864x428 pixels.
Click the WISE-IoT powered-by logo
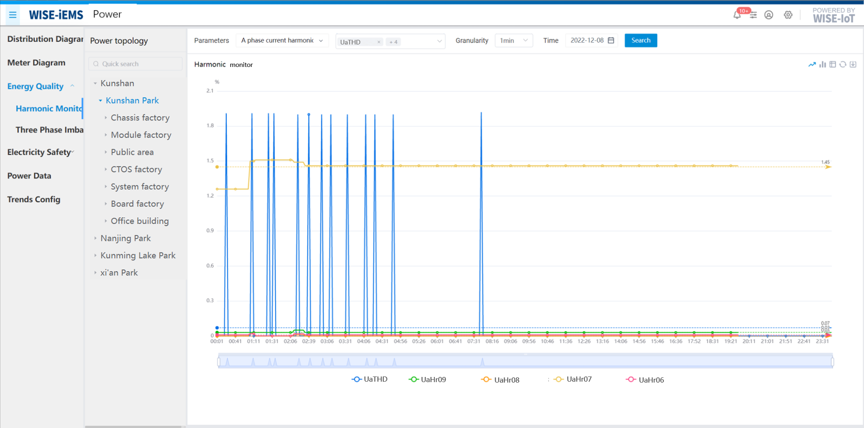[834, 15]
